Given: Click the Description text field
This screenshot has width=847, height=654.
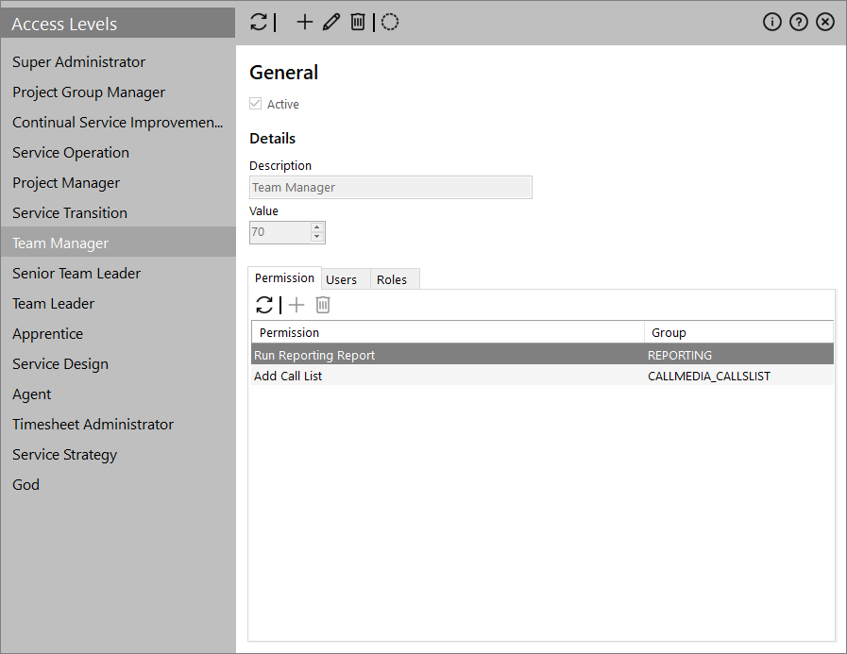Looking at the screenshot, I should (x=390, y=187).
